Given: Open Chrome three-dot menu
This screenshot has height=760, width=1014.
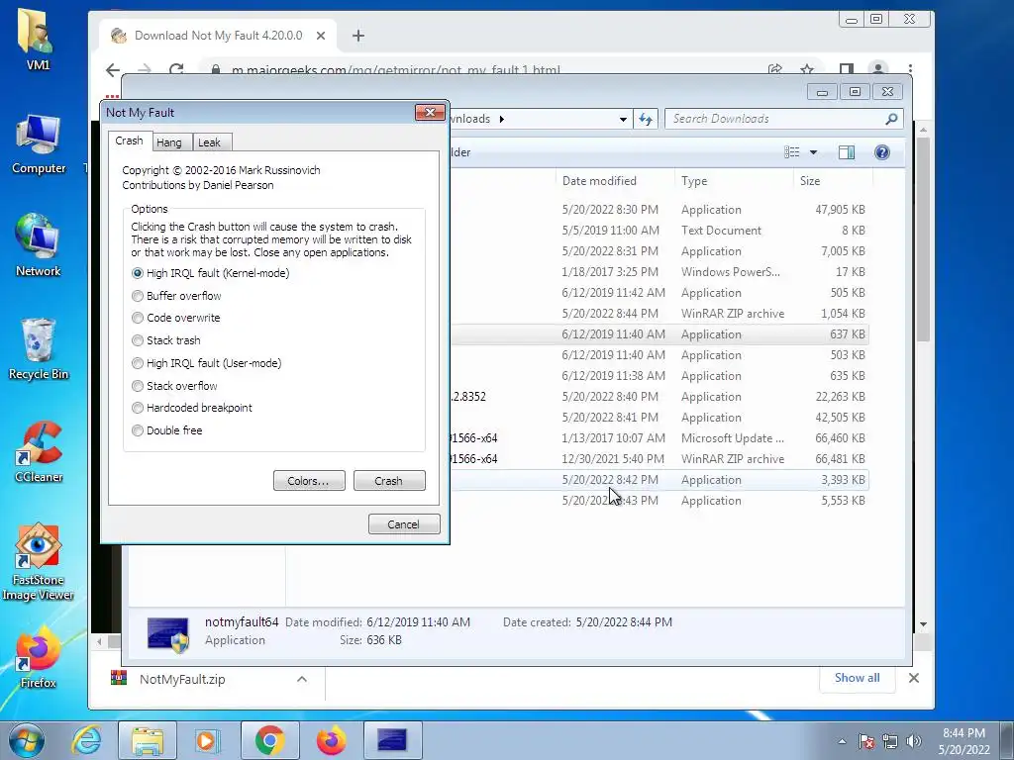Looking at the screenshot, I should (910, 69).
